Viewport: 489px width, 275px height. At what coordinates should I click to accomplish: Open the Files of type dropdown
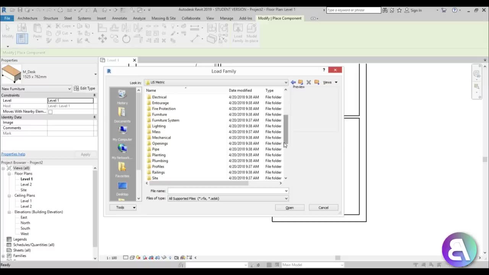pyautogui.click(x=286, y=199)
